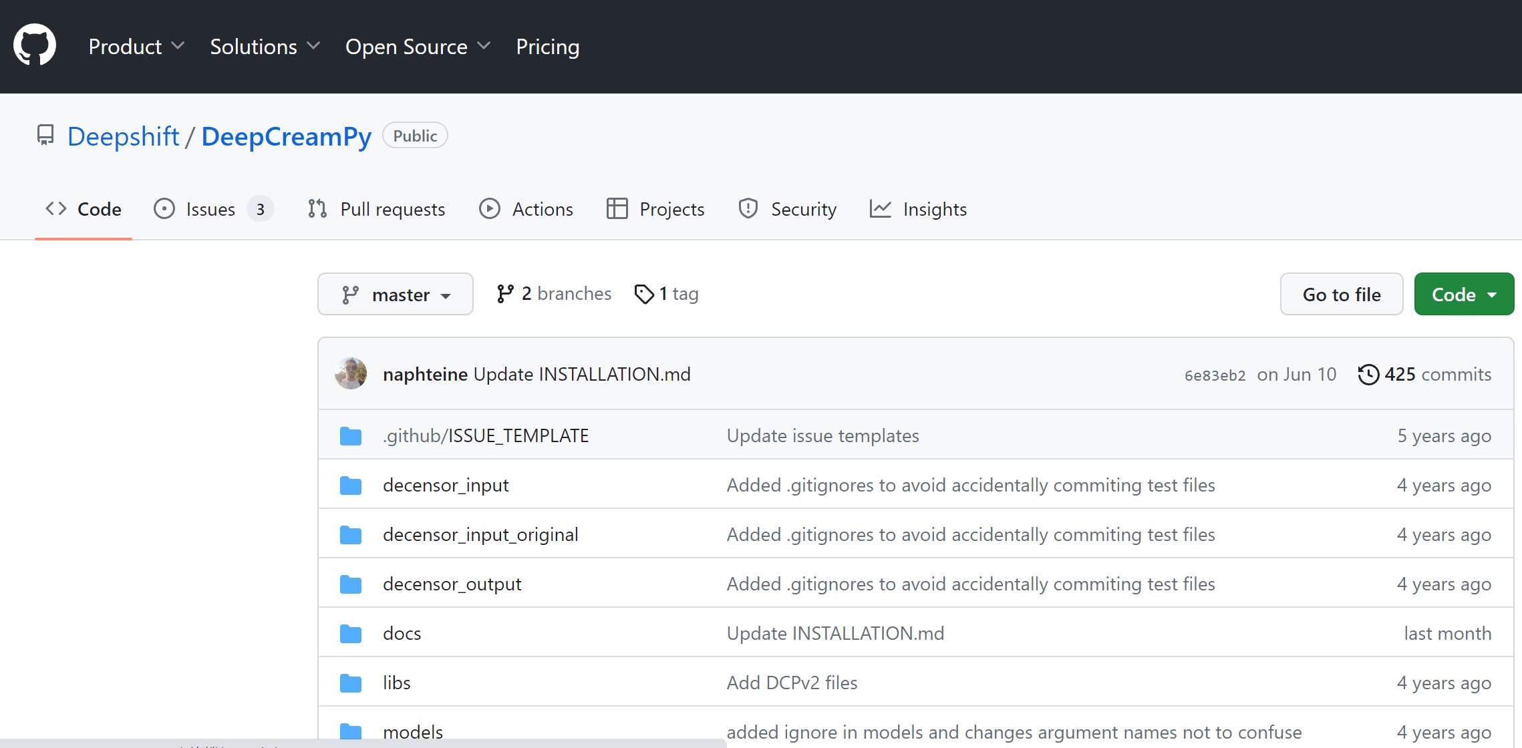The height and width of the screenshot is (748, 1522).
Task: Open the Add DCPv2 files commit message
Action: point(792,683)
